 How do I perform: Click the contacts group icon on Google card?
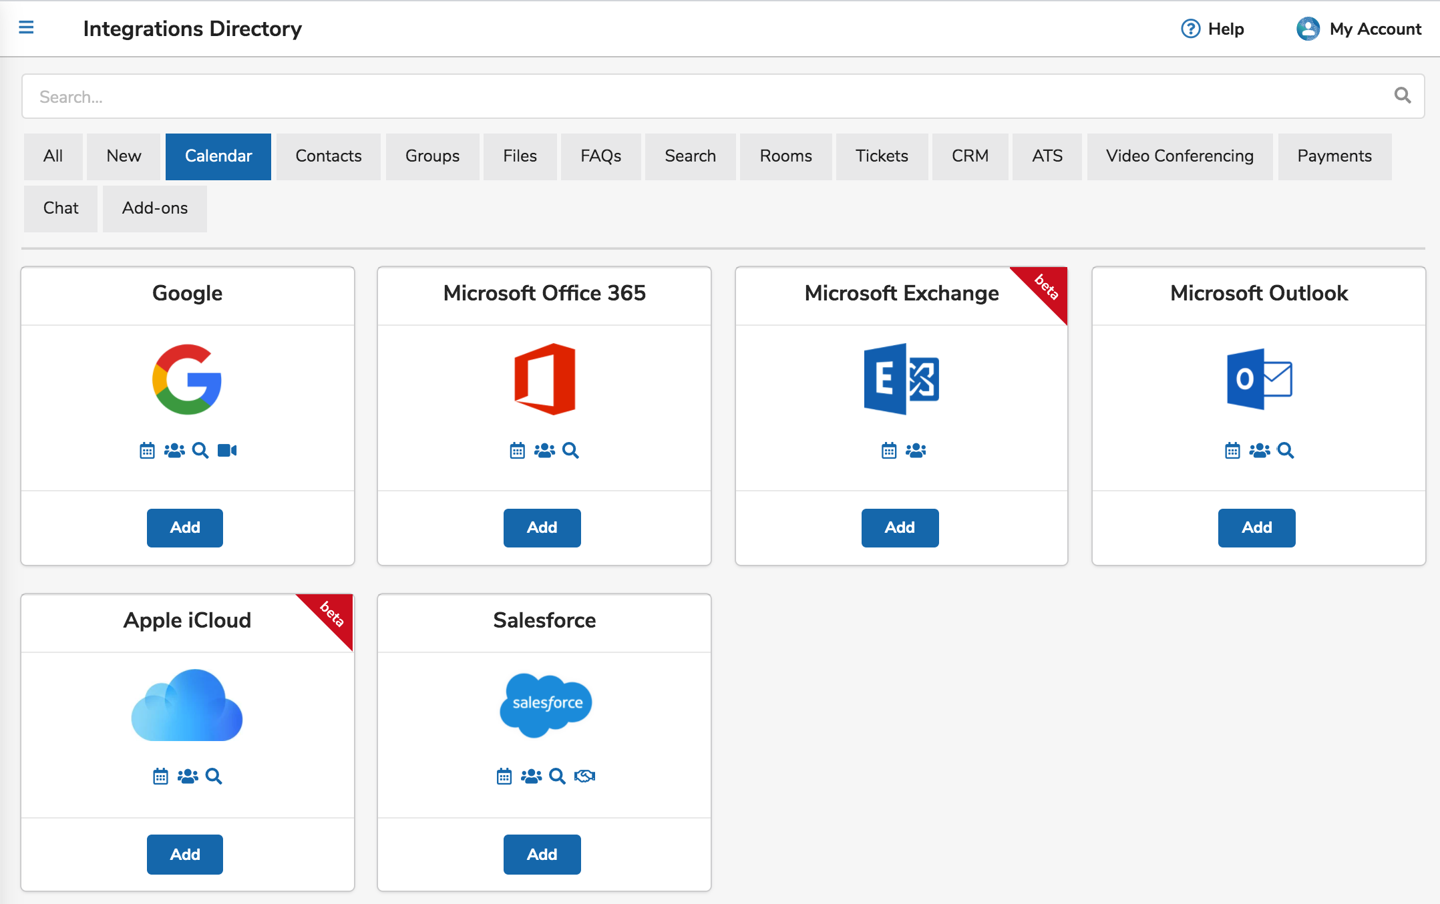tap(174, 451)
